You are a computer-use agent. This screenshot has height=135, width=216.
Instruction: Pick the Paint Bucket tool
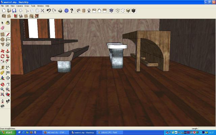(8, 23)
